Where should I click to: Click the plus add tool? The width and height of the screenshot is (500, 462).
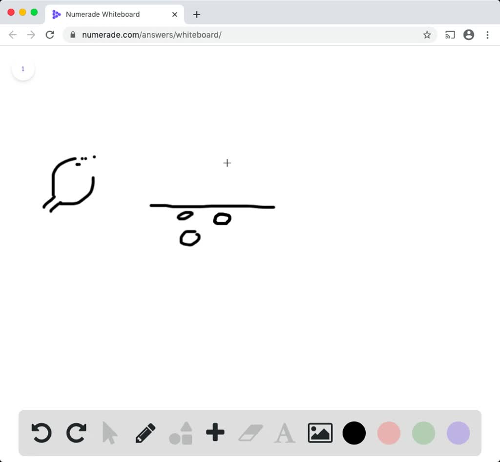point(215,432)
